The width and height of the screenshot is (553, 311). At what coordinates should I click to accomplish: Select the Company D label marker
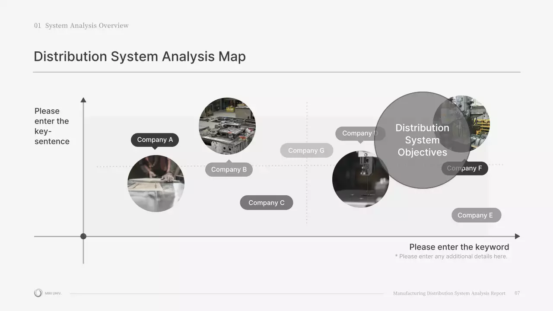click(x=360, y=133)
